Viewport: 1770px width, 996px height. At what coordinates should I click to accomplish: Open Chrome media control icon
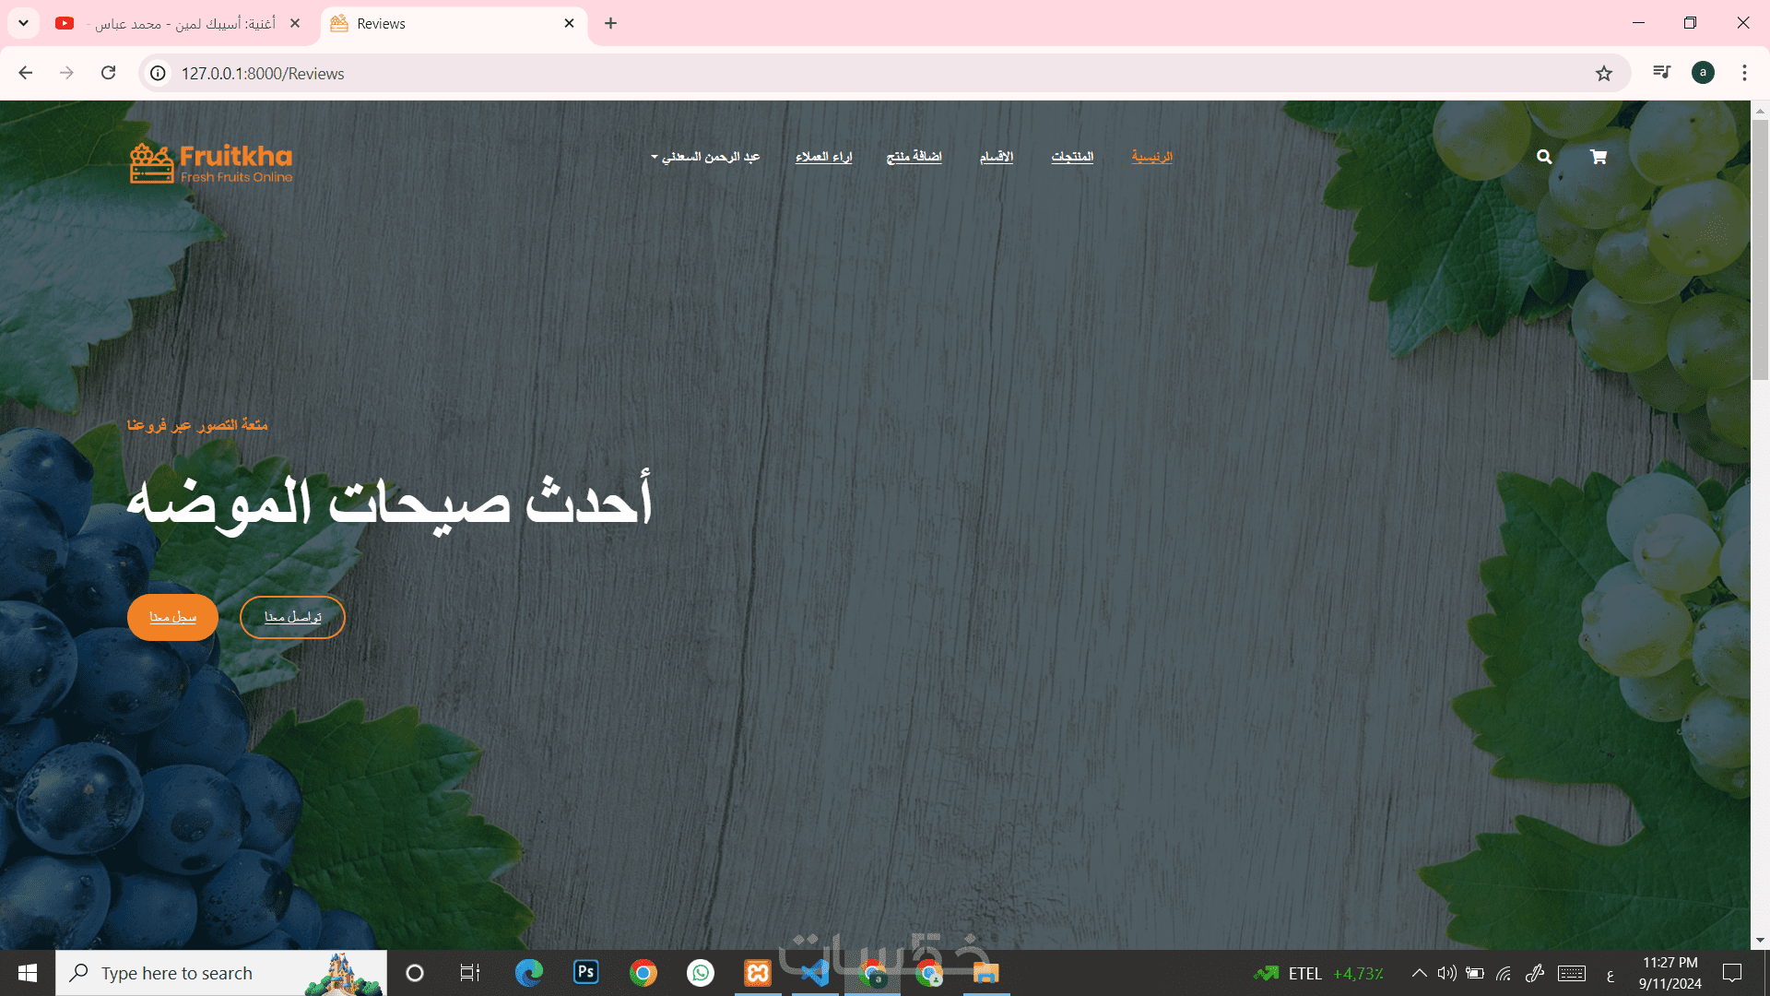tap(1661, 73)
